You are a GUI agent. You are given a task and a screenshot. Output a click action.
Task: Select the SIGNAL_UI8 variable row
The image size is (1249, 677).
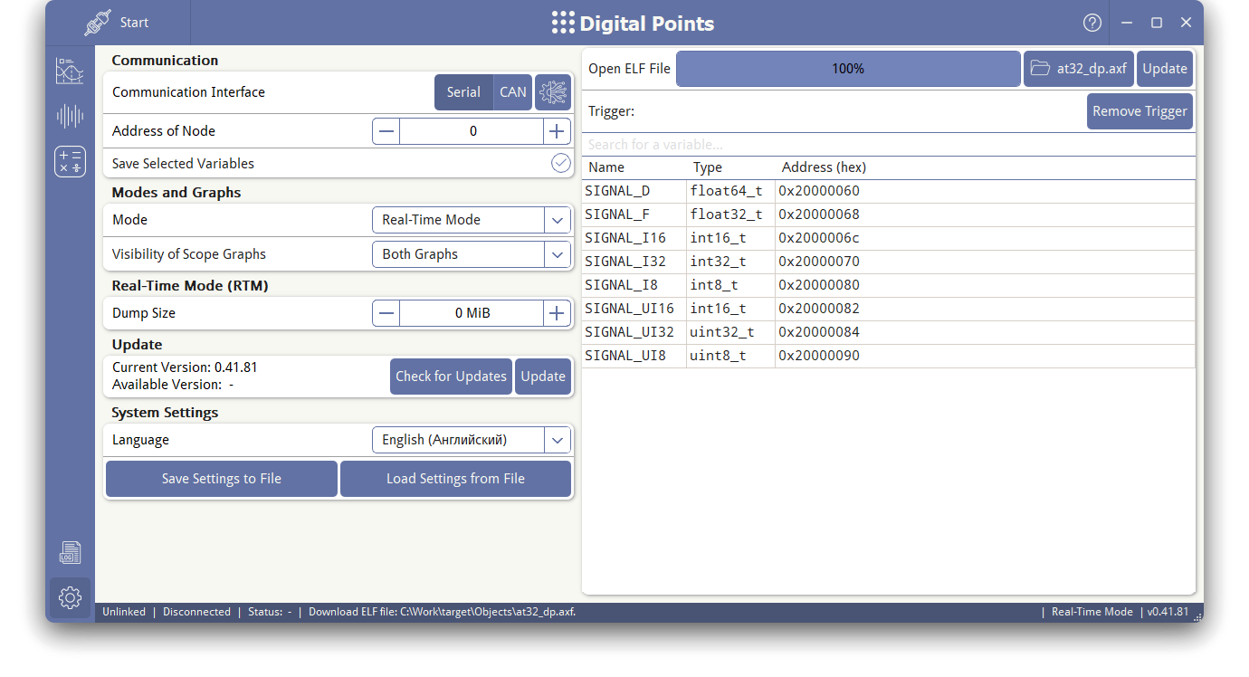tap(889, 356)
